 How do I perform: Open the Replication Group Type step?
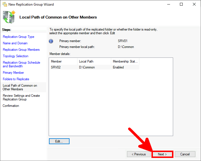[x=19, y=37]
